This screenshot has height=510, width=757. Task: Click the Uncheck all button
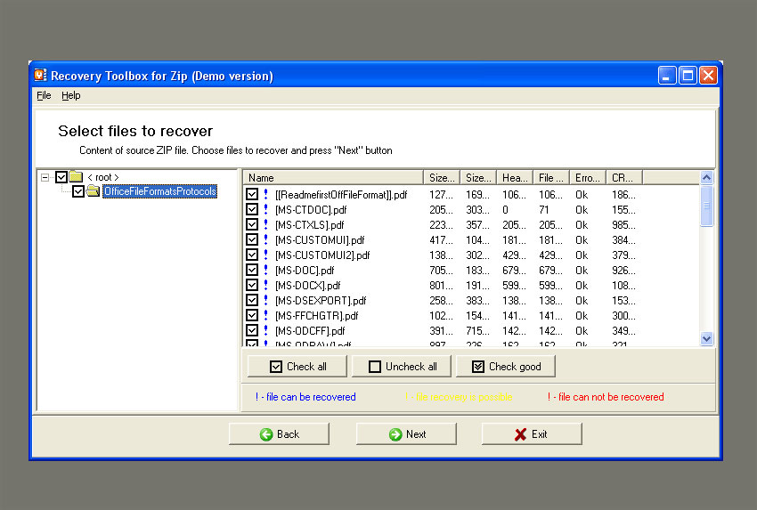click(401, 367)
